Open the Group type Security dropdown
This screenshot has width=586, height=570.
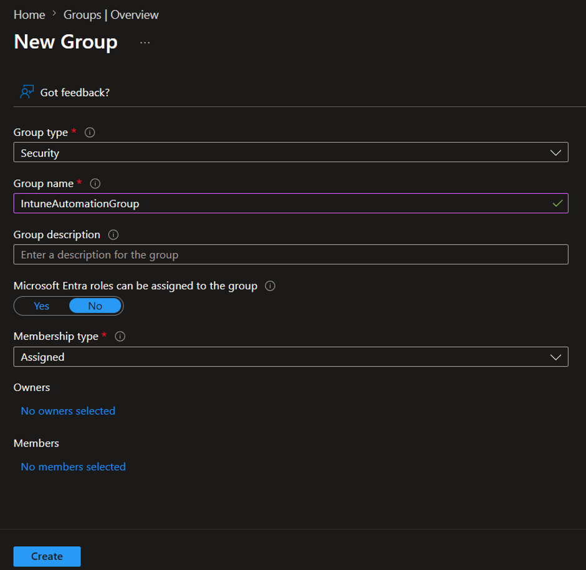pos(291,153)
